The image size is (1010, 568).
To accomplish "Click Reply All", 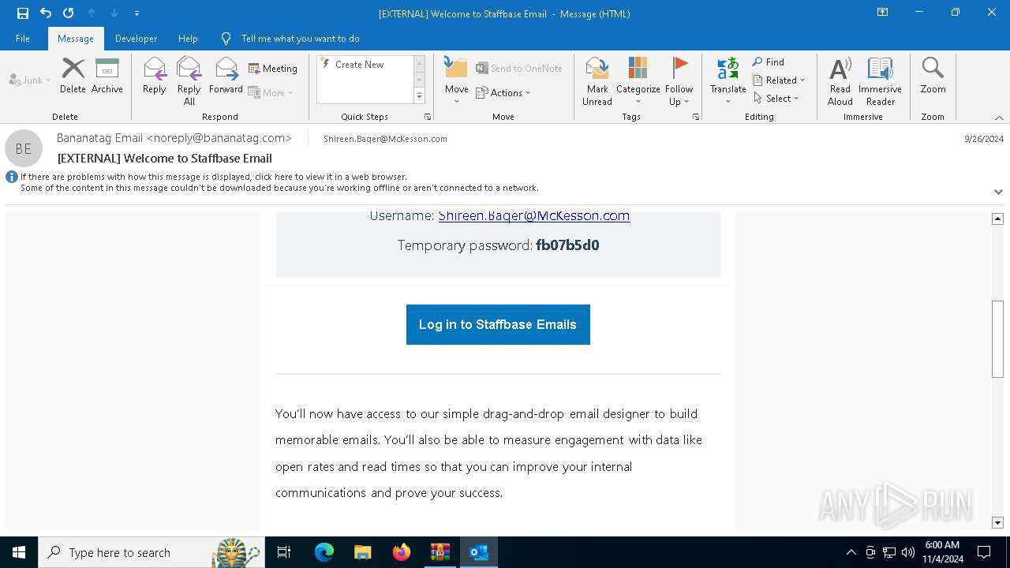I will coord(189,81).
